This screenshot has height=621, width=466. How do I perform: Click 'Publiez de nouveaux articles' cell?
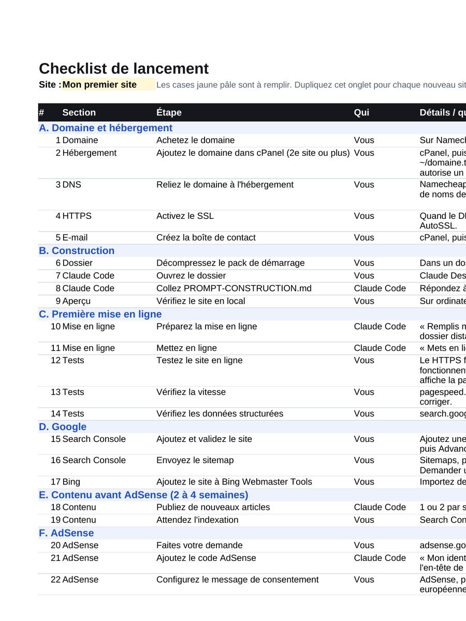(x=213, y=507)
